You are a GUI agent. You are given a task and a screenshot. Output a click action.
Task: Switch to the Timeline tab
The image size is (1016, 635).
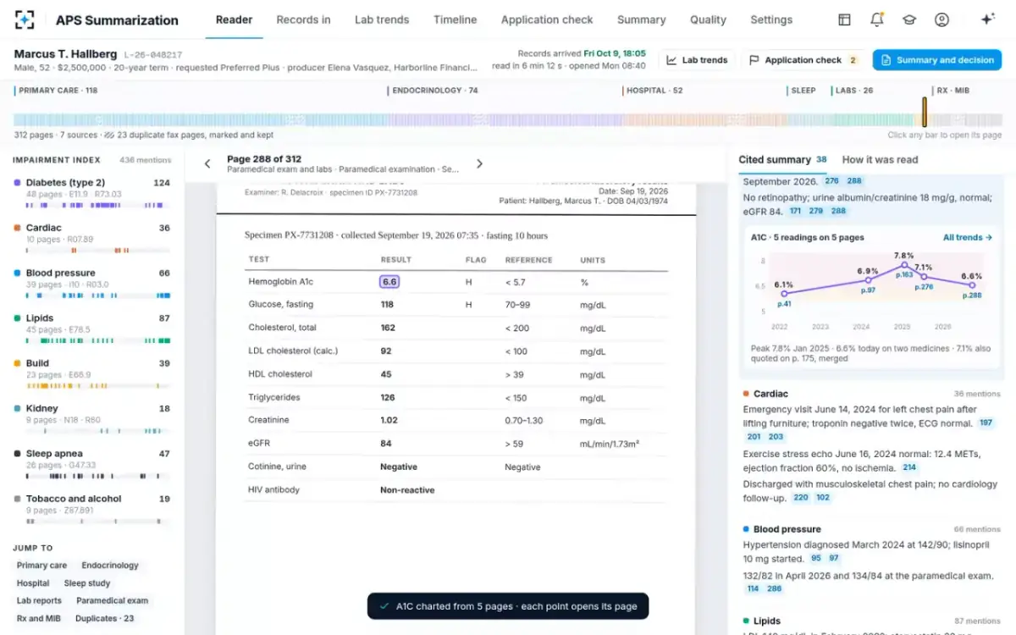[455, 19]
